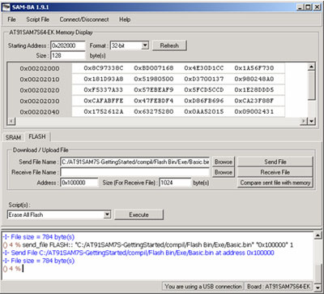The image size is (324, 294).
Task: Click memory table horizontal scroll right arrow
Action: [x=304, y=121]
